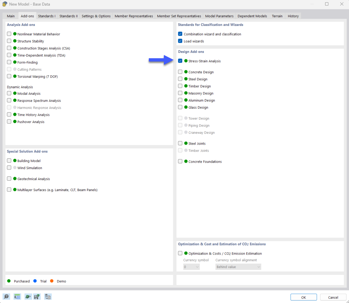Open Help via the question mark icon
Screen dimensions: 349x303
[6, 296]
